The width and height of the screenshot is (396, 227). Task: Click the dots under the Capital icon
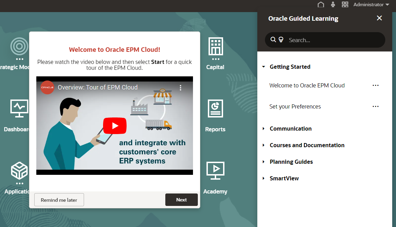point(216,59)
